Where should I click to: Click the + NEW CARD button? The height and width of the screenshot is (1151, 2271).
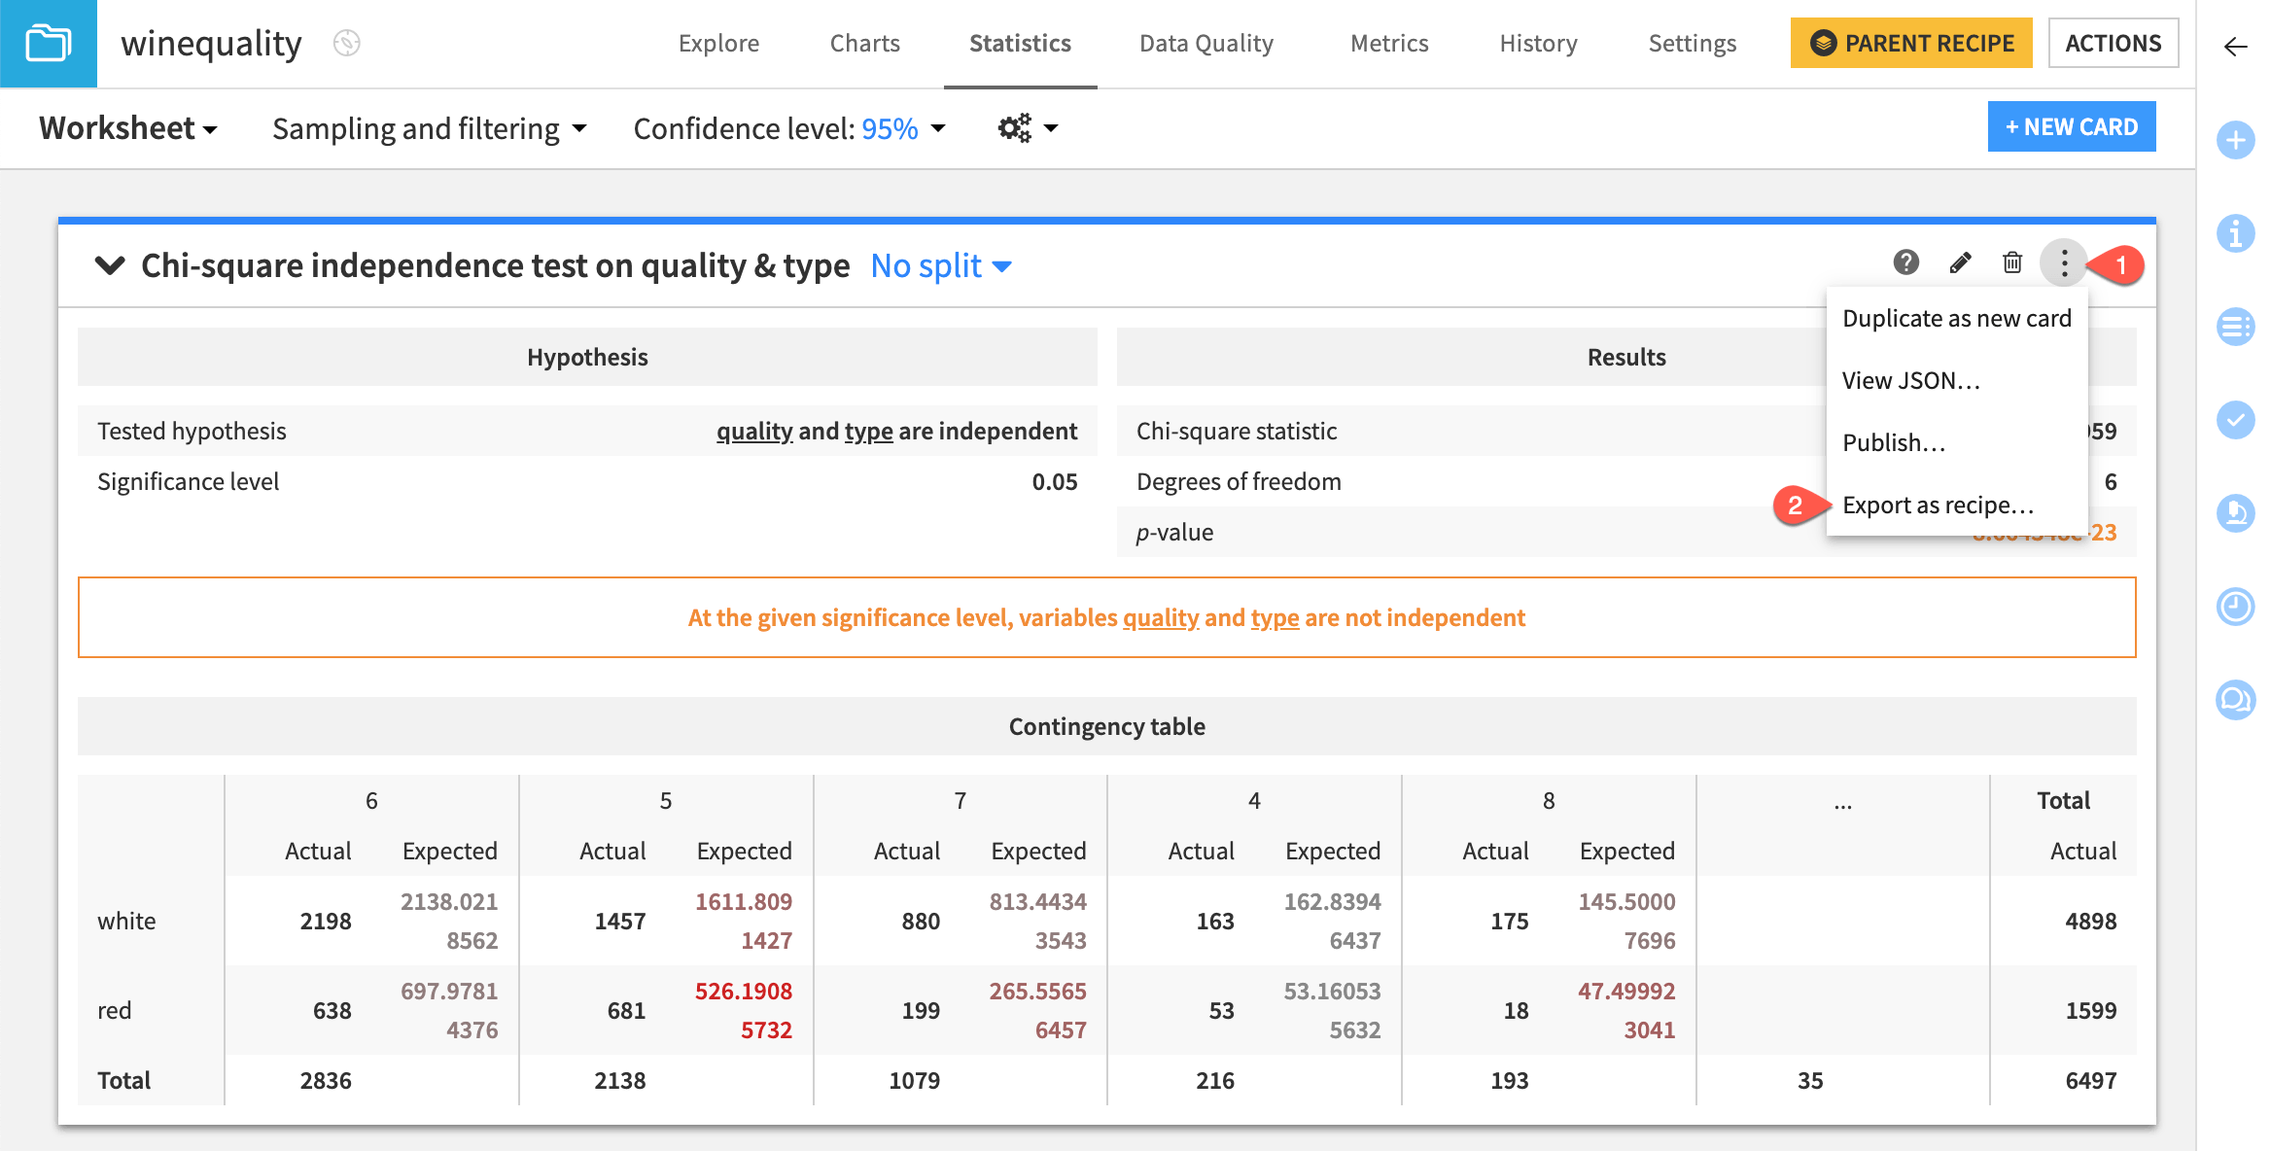2072,126
